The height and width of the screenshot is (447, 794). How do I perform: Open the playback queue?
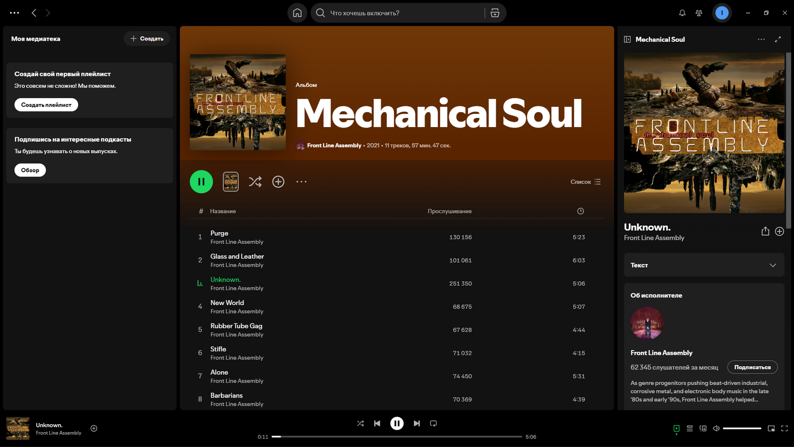[x=690, y=428]
